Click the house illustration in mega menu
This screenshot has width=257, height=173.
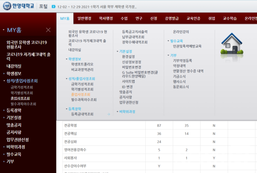tap(232, 44)
